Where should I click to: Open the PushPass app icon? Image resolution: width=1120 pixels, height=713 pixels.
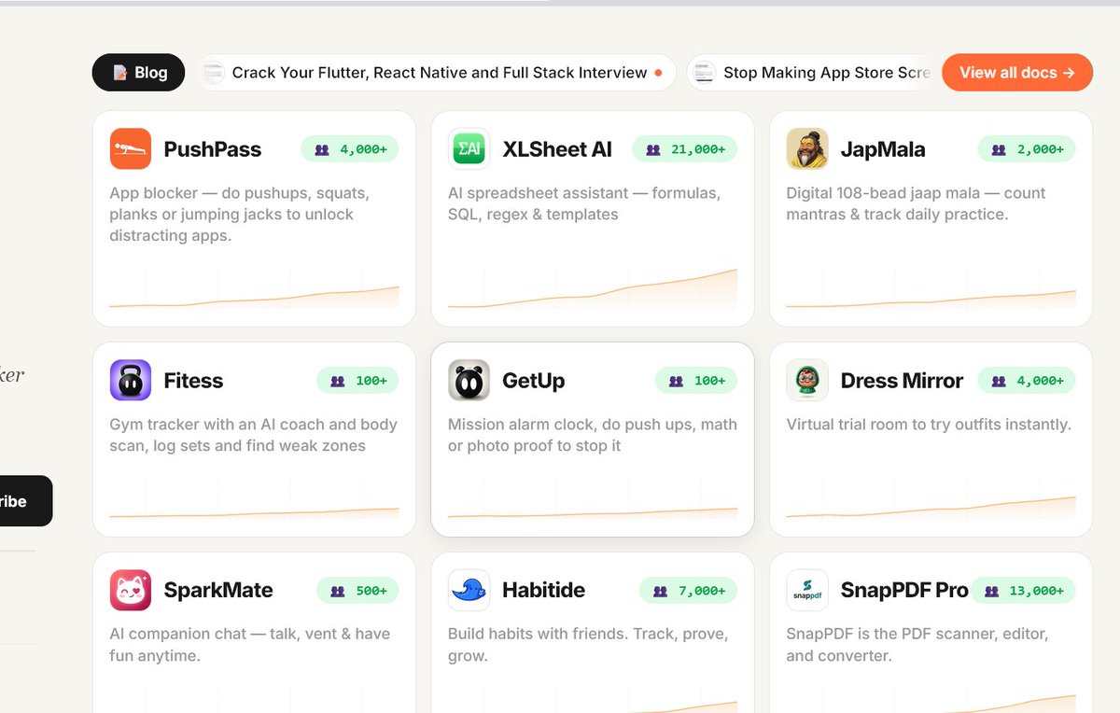click(131, 148)
